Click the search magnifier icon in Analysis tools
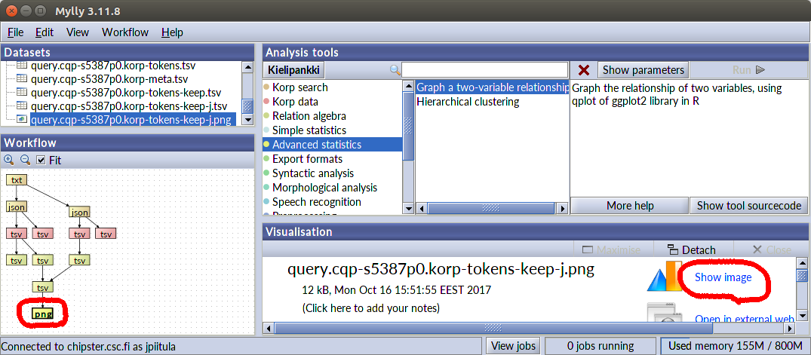The image size is (811, 355). pos(395,70)
